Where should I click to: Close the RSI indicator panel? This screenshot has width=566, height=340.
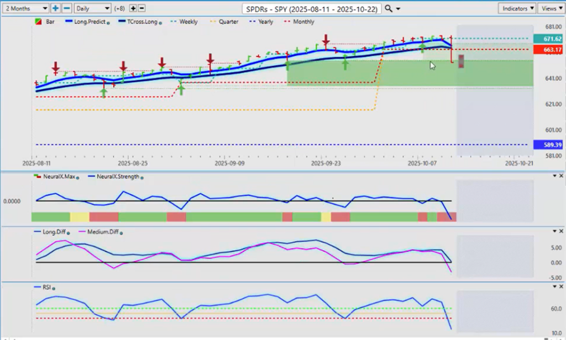pyautogui.click(x=562, y=287)
